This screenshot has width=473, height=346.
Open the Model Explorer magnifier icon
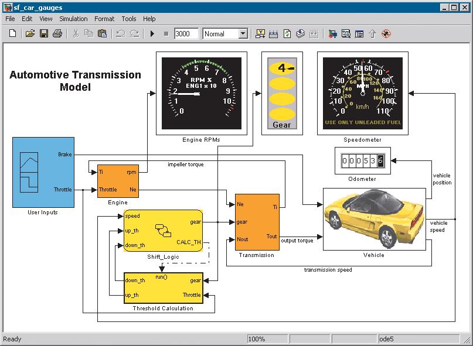pos(346,34)
